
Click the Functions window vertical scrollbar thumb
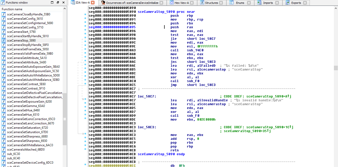click(65, 119)
